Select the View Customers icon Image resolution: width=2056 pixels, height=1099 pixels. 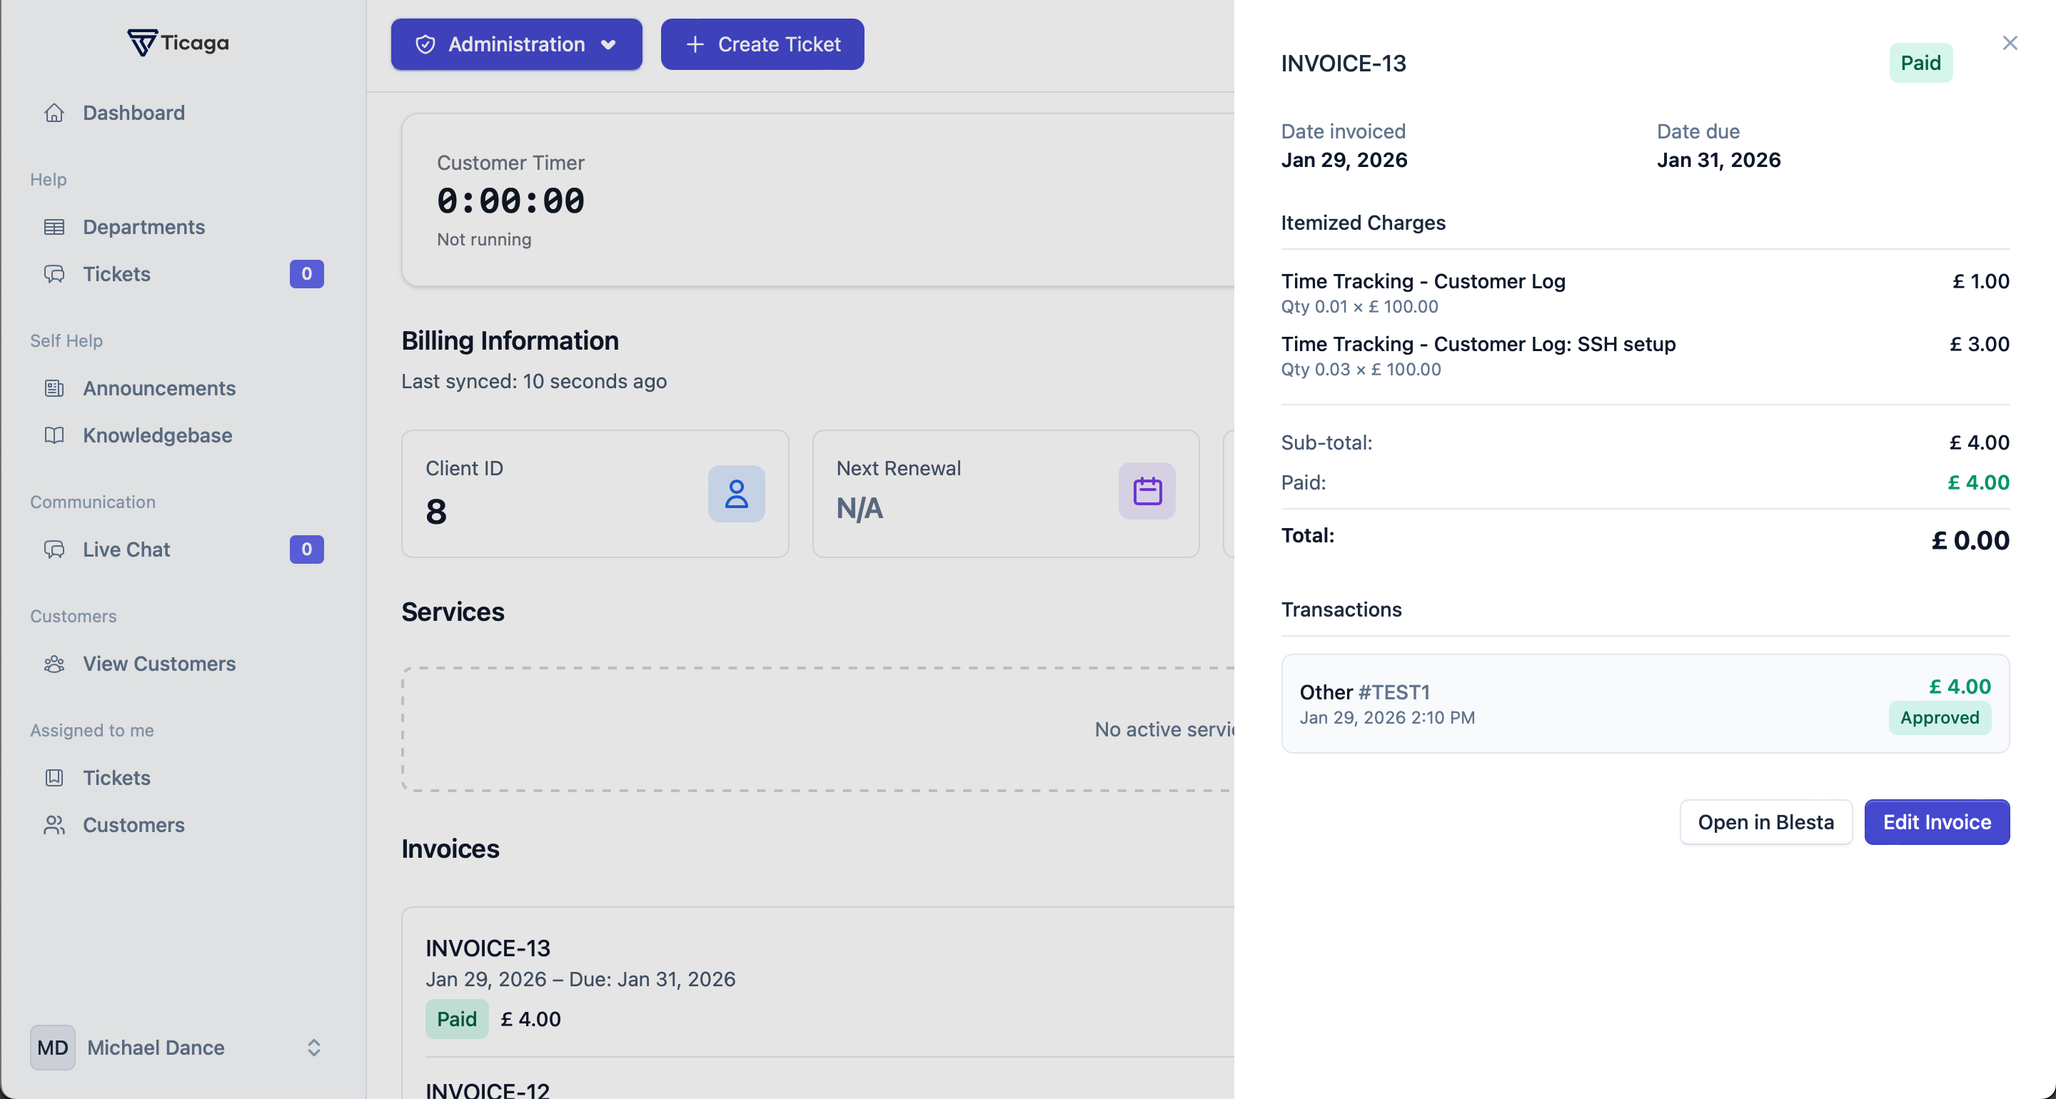[54, 663]
